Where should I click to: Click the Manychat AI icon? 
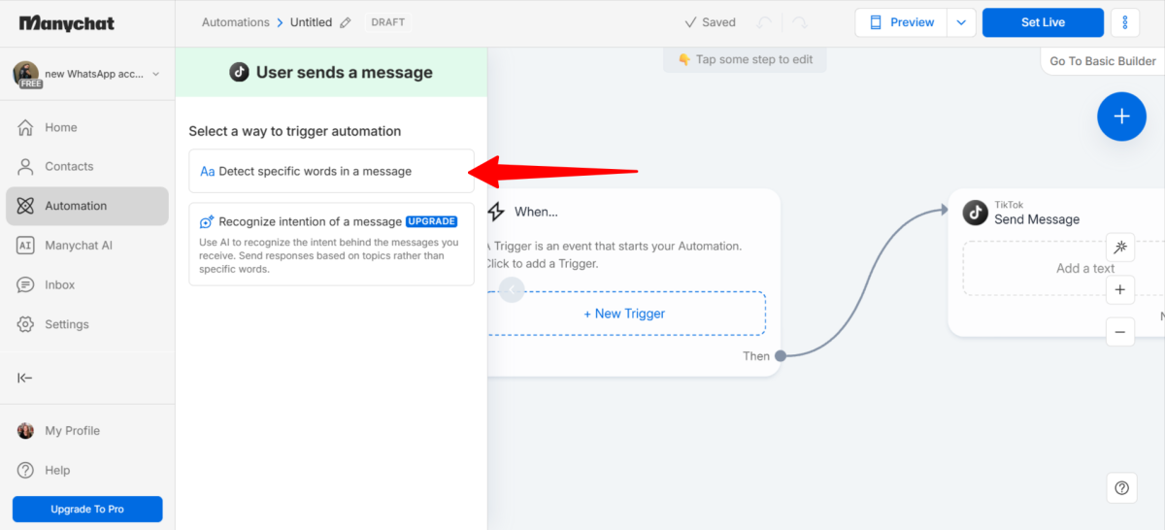[x=26, y=246]
